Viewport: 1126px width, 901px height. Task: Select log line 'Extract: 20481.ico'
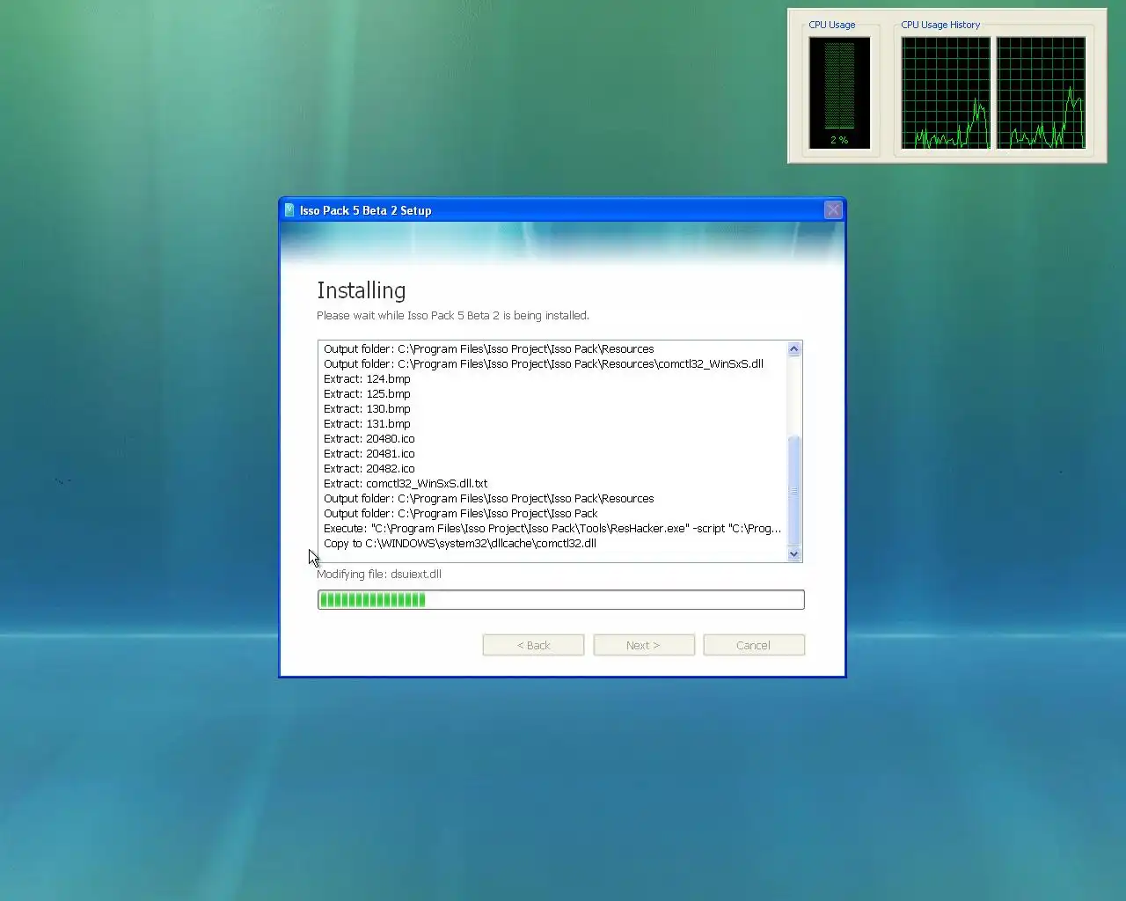click(369, 454)
